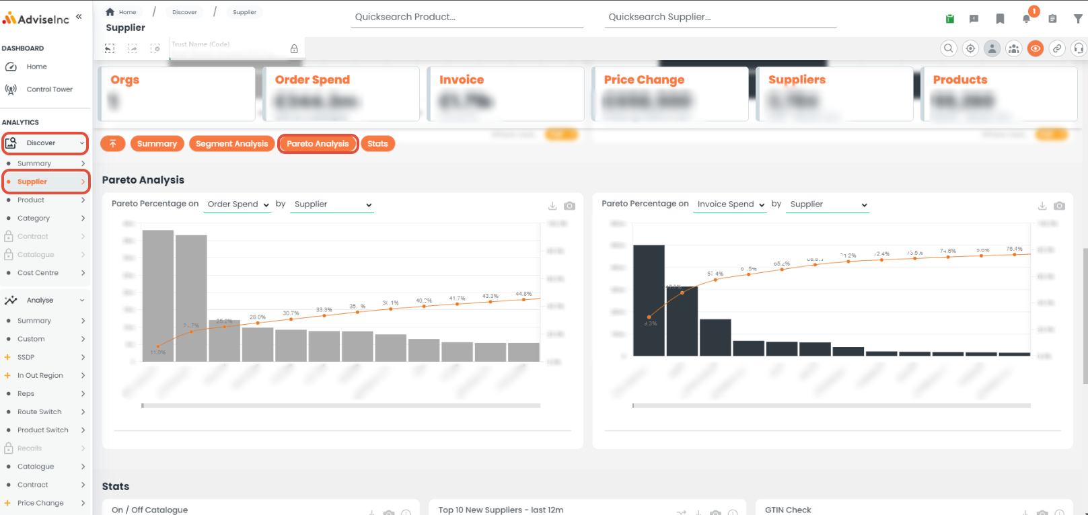This screenshot has height=515, width=1088.
Task: Download the Invoice Spend Pareto chart
Action: (x=1042, y=206)
